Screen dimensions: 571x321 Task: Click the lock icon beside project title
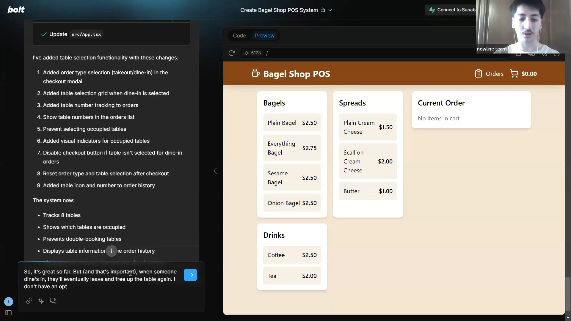pyautogui.click(x=323, y=10)
